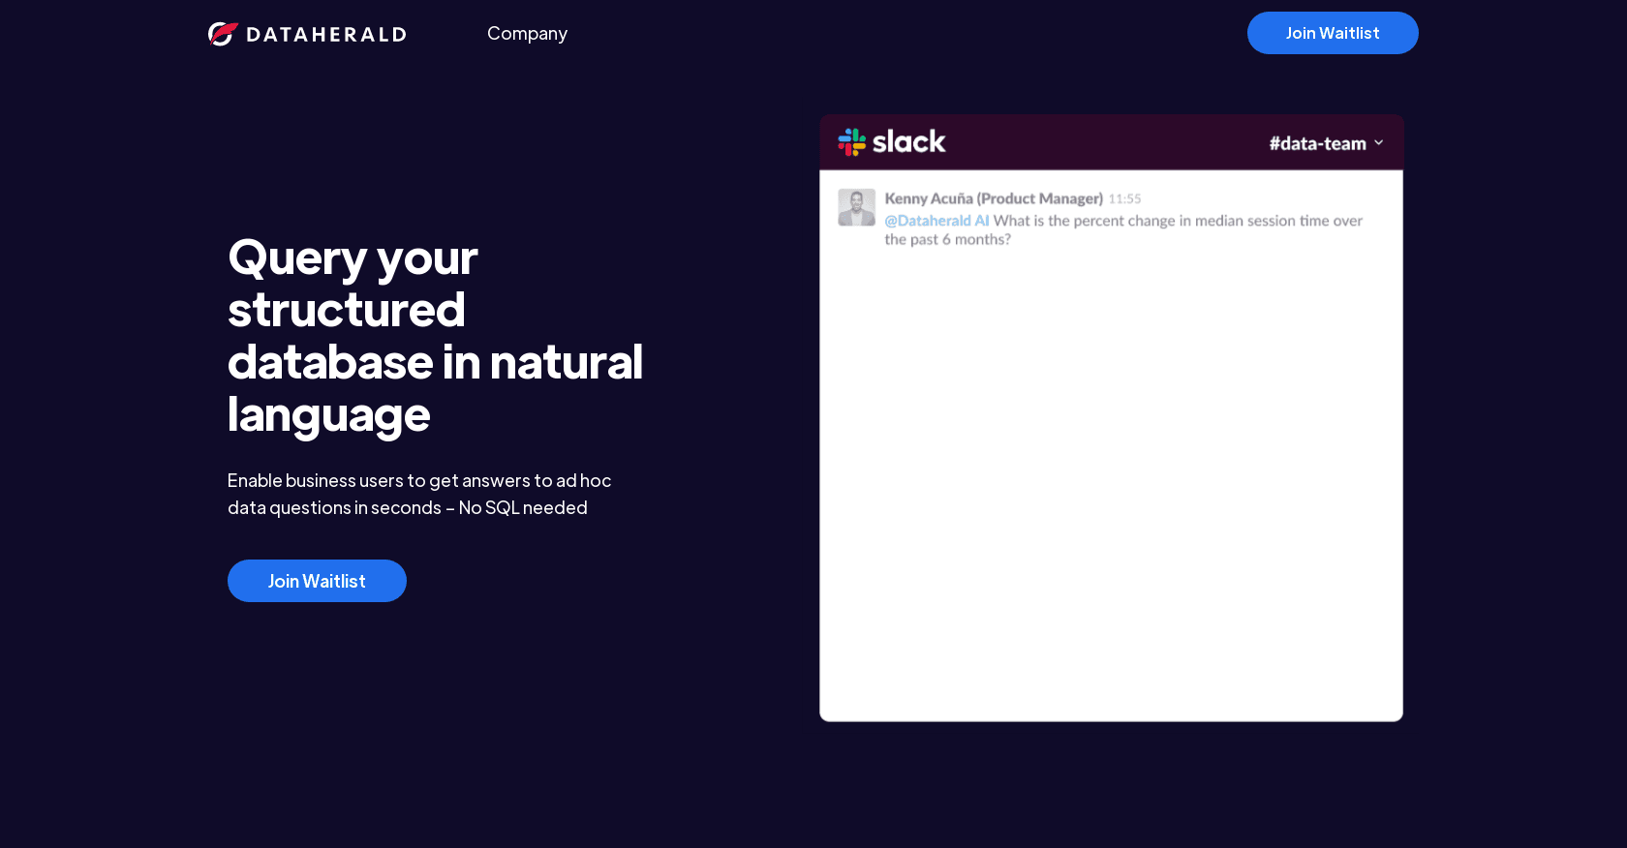
Task: Click Kenny Acuña's avatar thumbnail
Action: (x=856, y=207)
